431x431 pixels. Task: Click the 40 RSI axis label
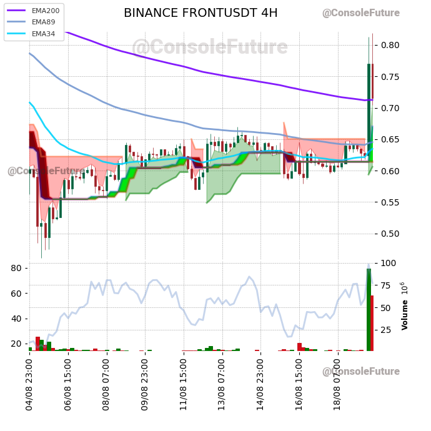[x=16, y=319]
